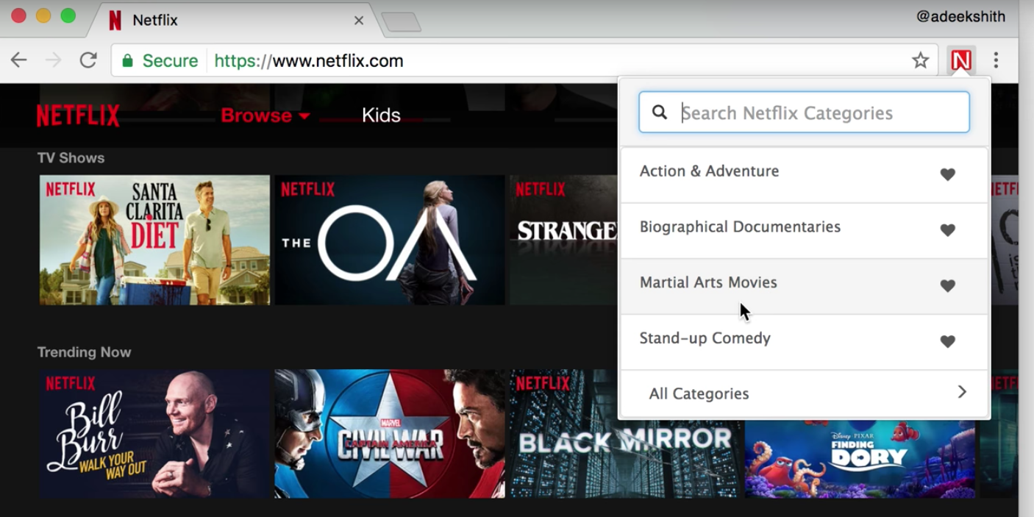Image resolution: width=1034 pixels, height=517 pixels.
Task: Open The OA show thumbnail
Action: tap(390, 240)
